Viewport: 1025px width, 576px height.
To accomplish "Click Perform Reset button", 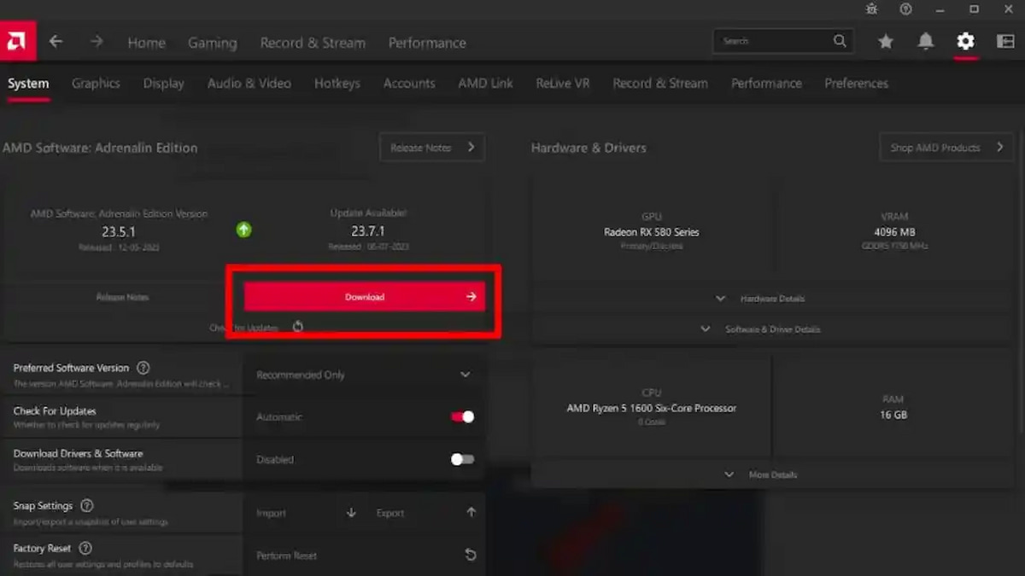I will [x=365, y=556].
